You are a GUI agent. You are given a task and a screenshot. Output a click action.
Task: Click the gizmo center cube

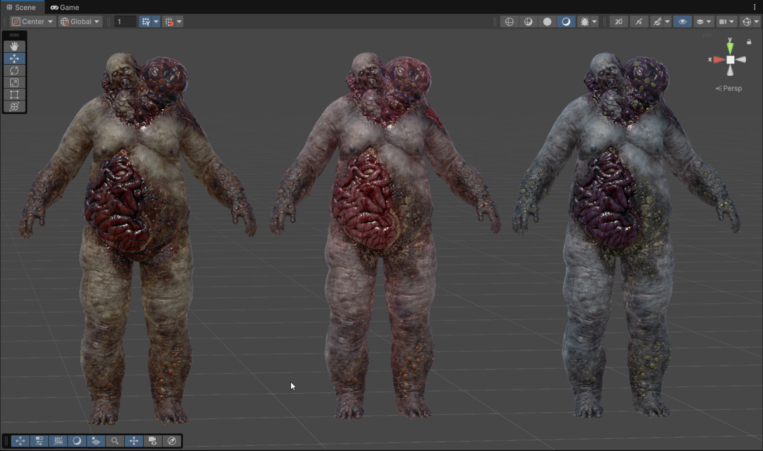point(730,60)
